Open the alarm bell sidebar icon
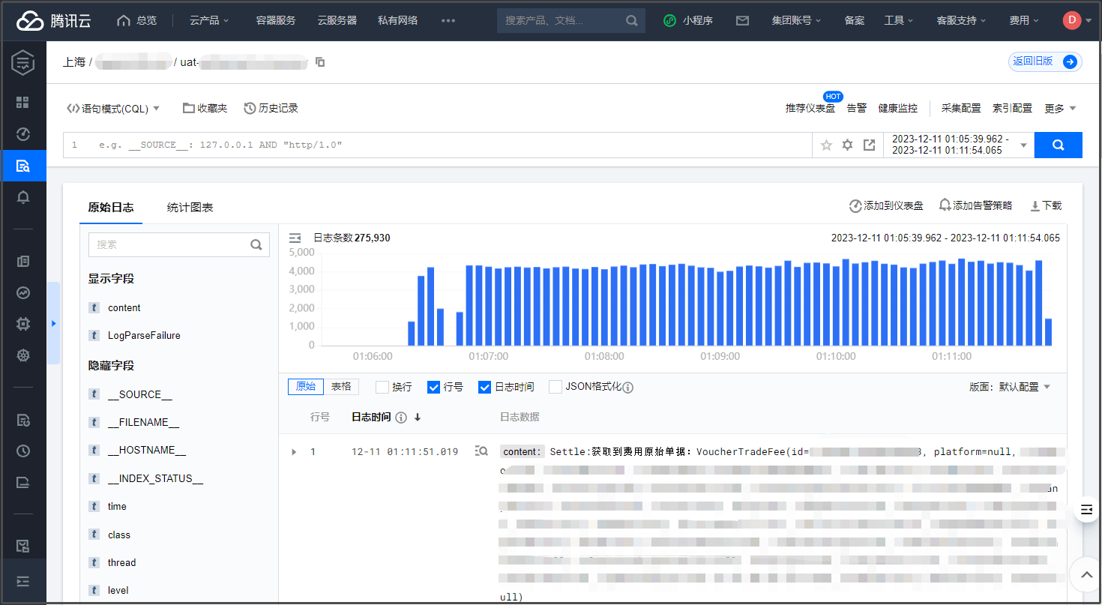 (x=23, y=197)
